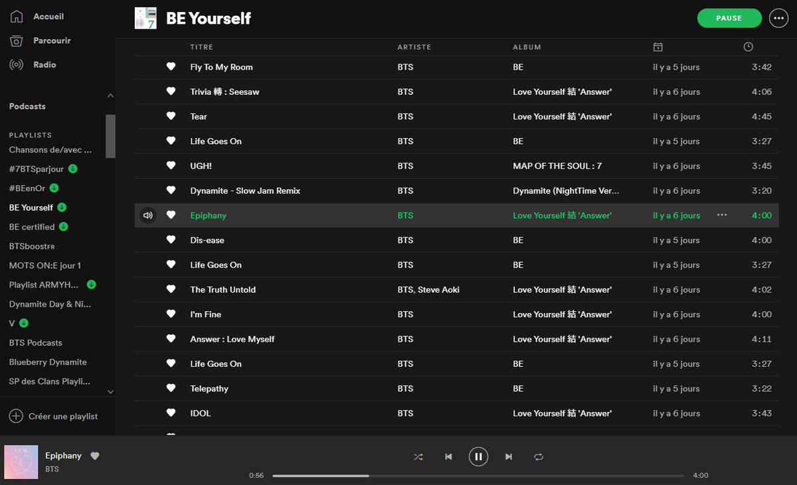Collapse the sidebar with the up chevron
This screenshot has height=485, width=797.
tap(110, 96)
